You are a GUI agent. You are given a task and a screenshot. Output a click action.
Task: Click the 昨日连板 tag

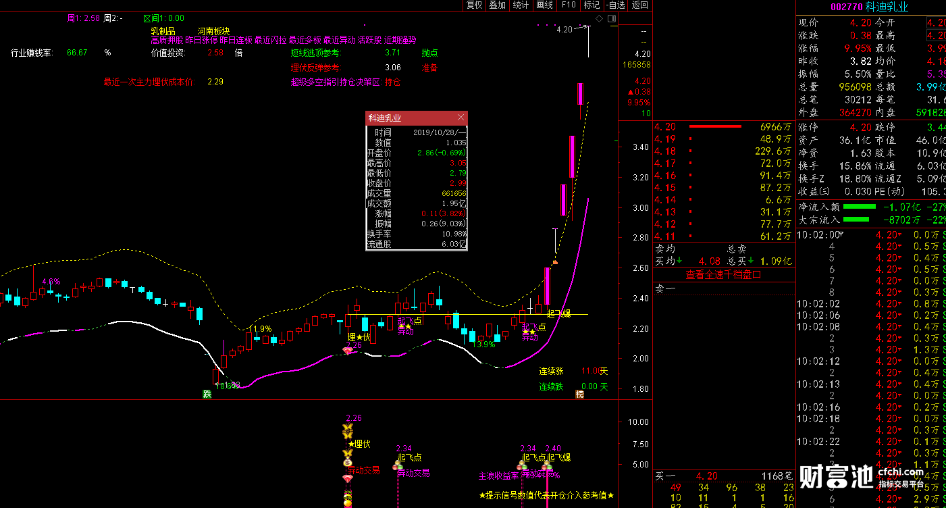[236, 40]
